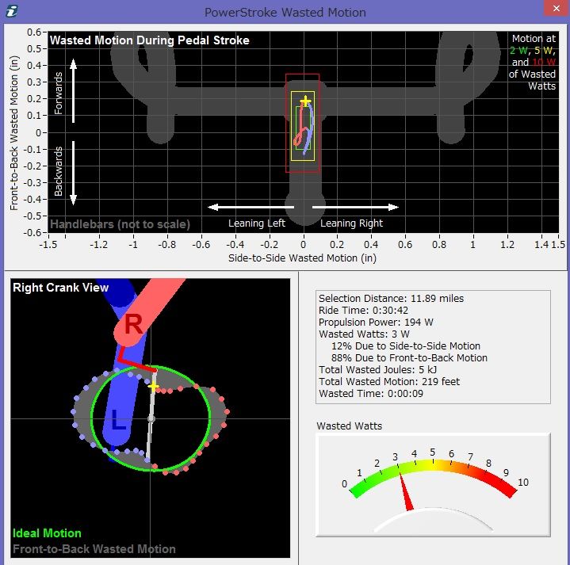Click the 'Front-to-Back Wasted Motion' legend label

pyautogui.click(x=94, y=548)
